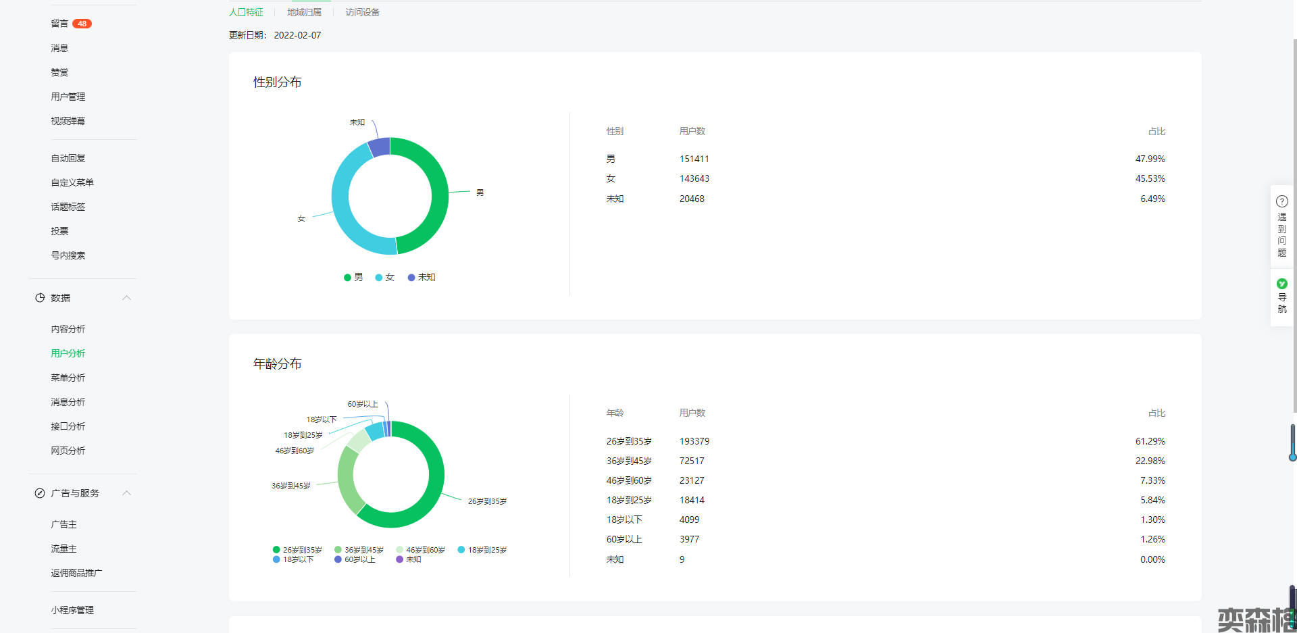Open the 遇到问题 help question icon
Viewport: 1297px width, 633px height.
point(1281,201)
